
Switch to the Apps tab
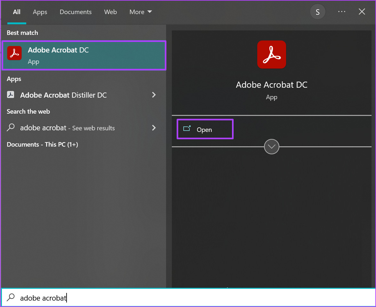40,12
